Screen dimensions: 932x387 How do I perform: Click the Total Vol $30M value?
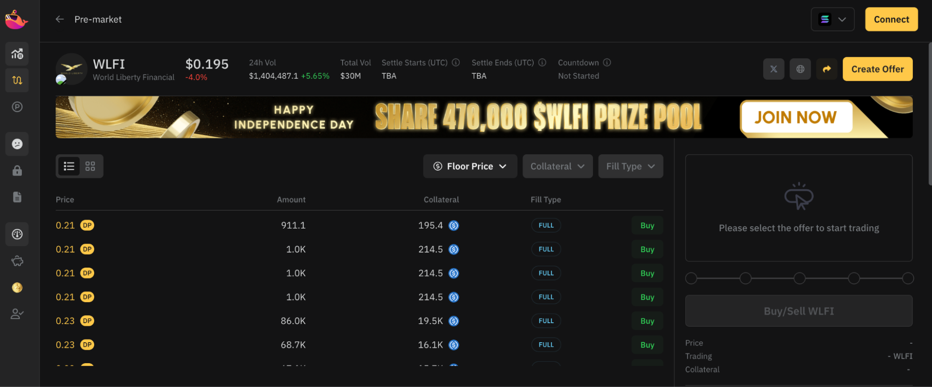click(x=351, y=76)
